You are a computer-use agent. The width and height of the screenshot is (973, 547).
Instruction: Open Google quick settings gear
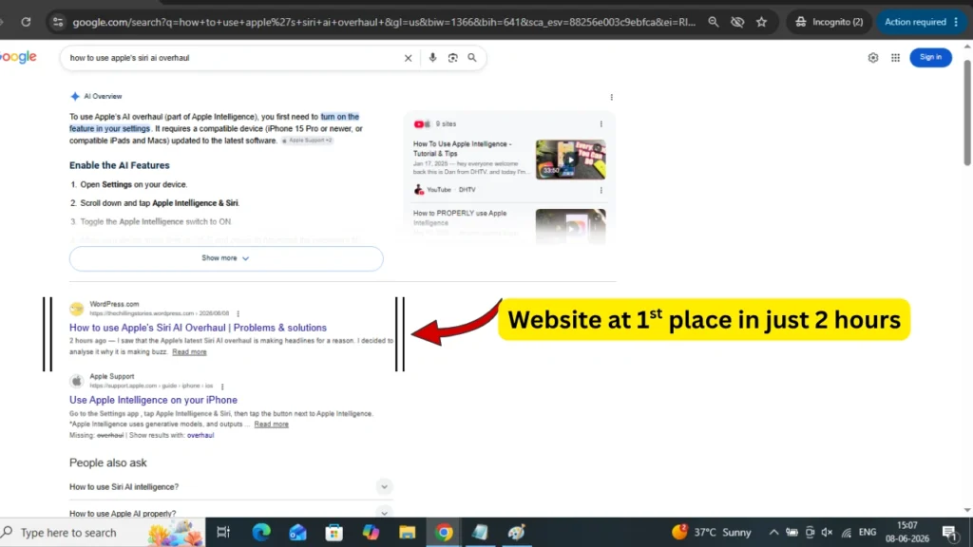[873, 58]
